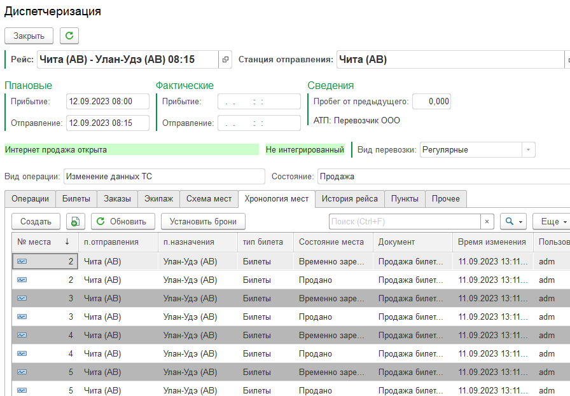Image resolution: width=570 pixels, height=396 pixels.
Task: Open the Рейс field link icon
Action: pos(225,60)
